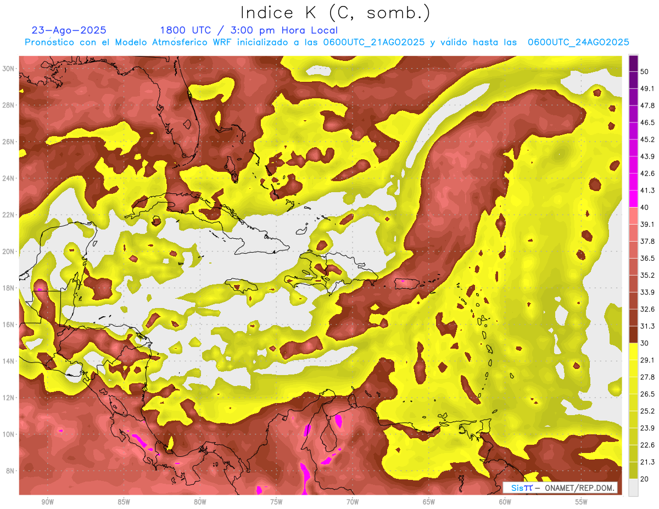
Task: Select the '0600UTC_24AGO2025' valid-until time text
Action: [x=578, y=42]
